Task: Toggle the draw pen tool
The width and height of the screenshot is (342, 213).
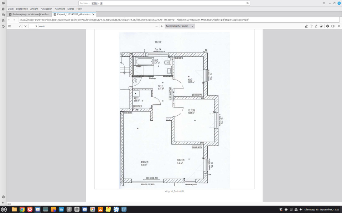Action: click(x=316, y=26)
